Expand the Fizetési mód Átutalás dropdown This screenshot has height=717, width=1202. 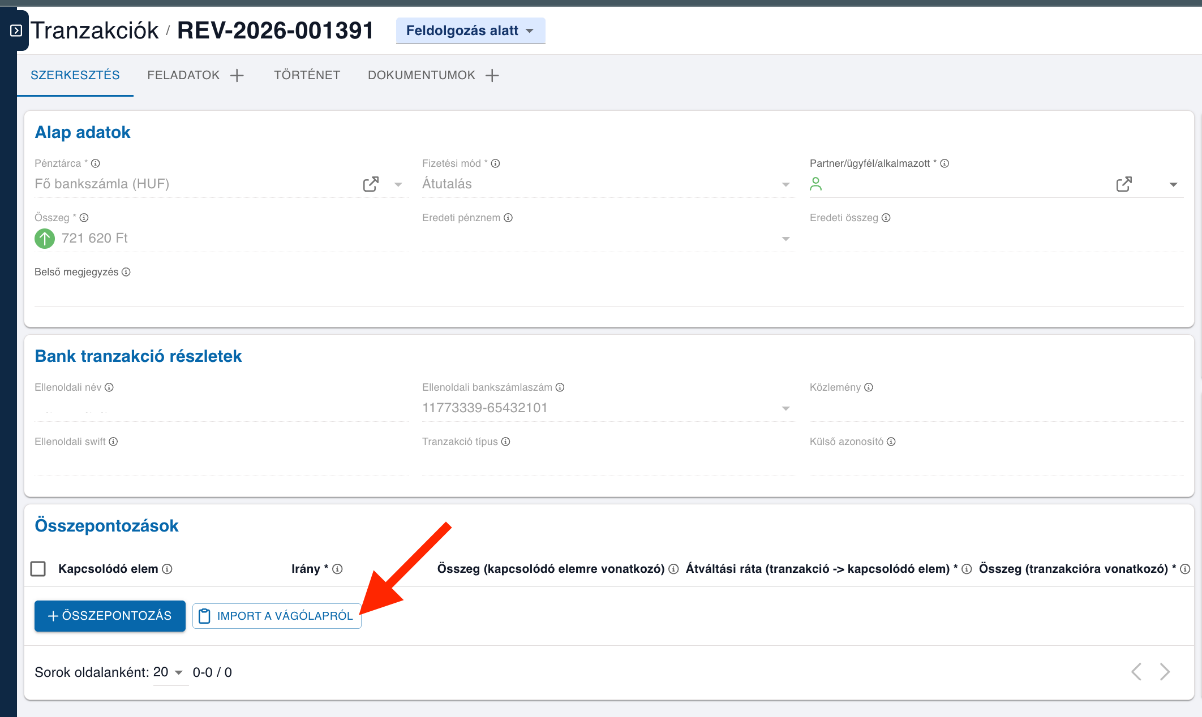tap(786, 184)
